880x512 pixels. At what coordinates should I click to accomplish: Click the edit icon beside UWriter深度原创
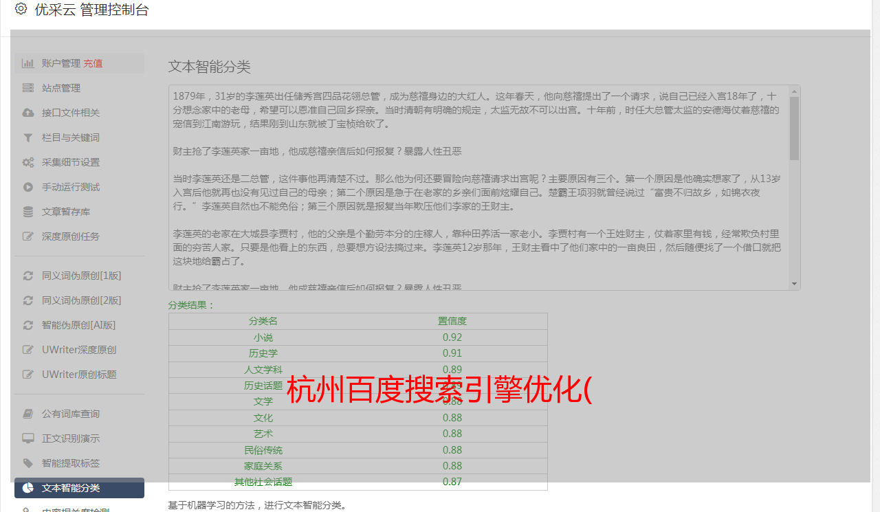click(27, 350)
